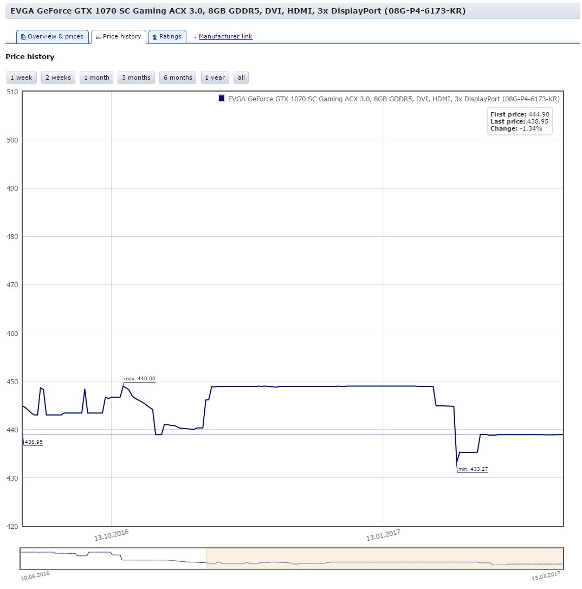Click the 450 y-axis label
Viewport: 582px width, 589px height.
pos(12,381)
